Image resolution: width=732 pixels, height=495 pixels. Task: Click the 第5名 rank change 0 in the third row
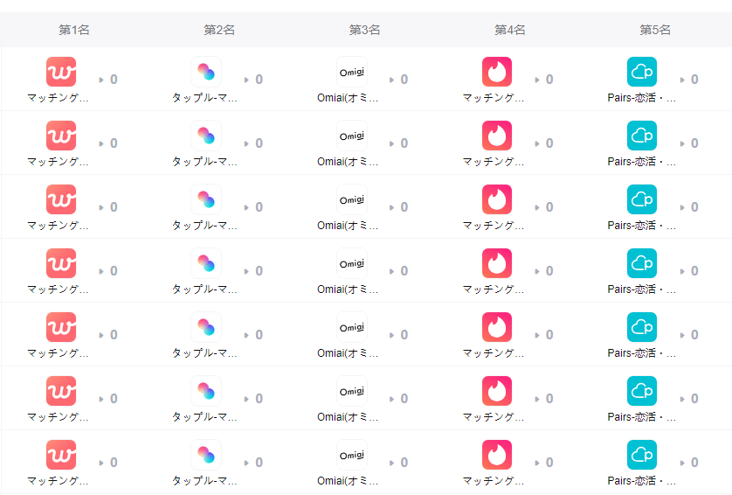tap(689, 207)
